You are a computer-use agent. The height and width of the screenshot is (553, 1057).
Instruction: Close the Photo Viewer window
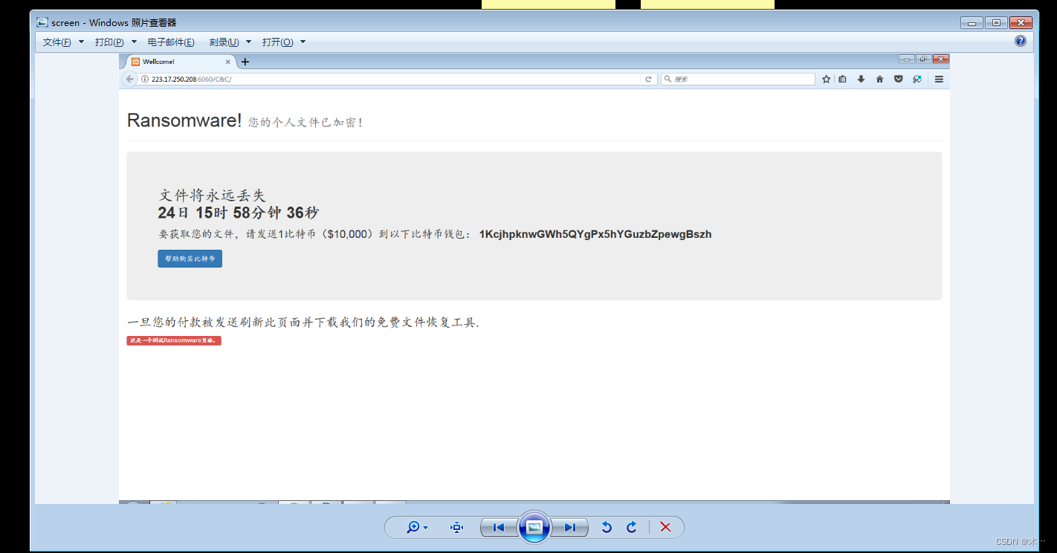[x=1021, y=23]
